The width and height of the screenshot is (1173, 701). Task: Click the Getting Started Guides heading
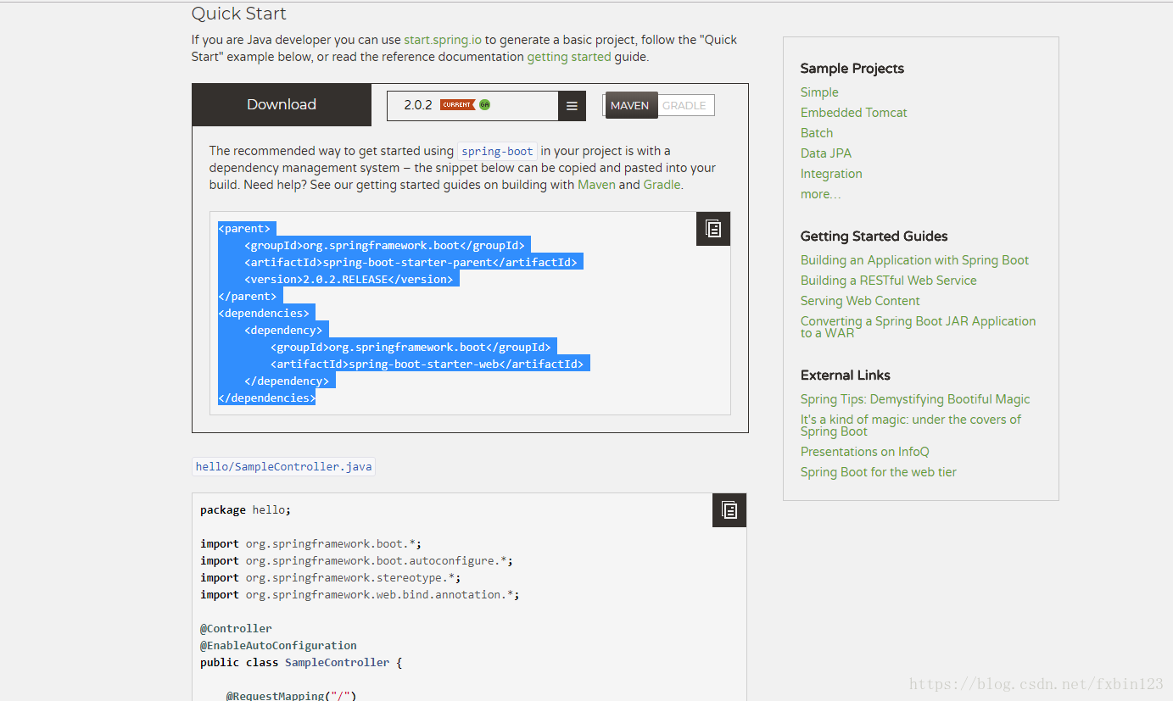pyautogui.click(x=874, y=236)
